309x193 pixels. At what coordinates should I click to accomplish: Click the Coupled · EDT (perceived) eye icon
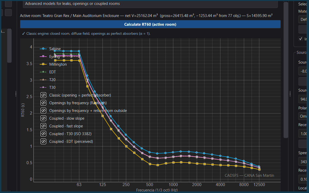43,142
